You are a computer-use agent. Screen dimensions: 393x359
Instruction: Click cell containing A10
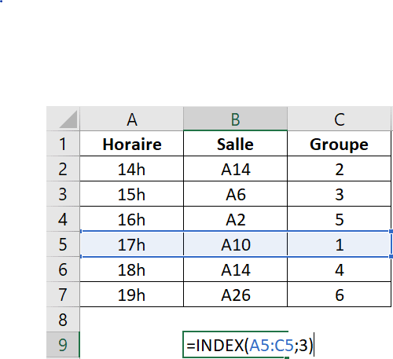click(x=235, y=244)
